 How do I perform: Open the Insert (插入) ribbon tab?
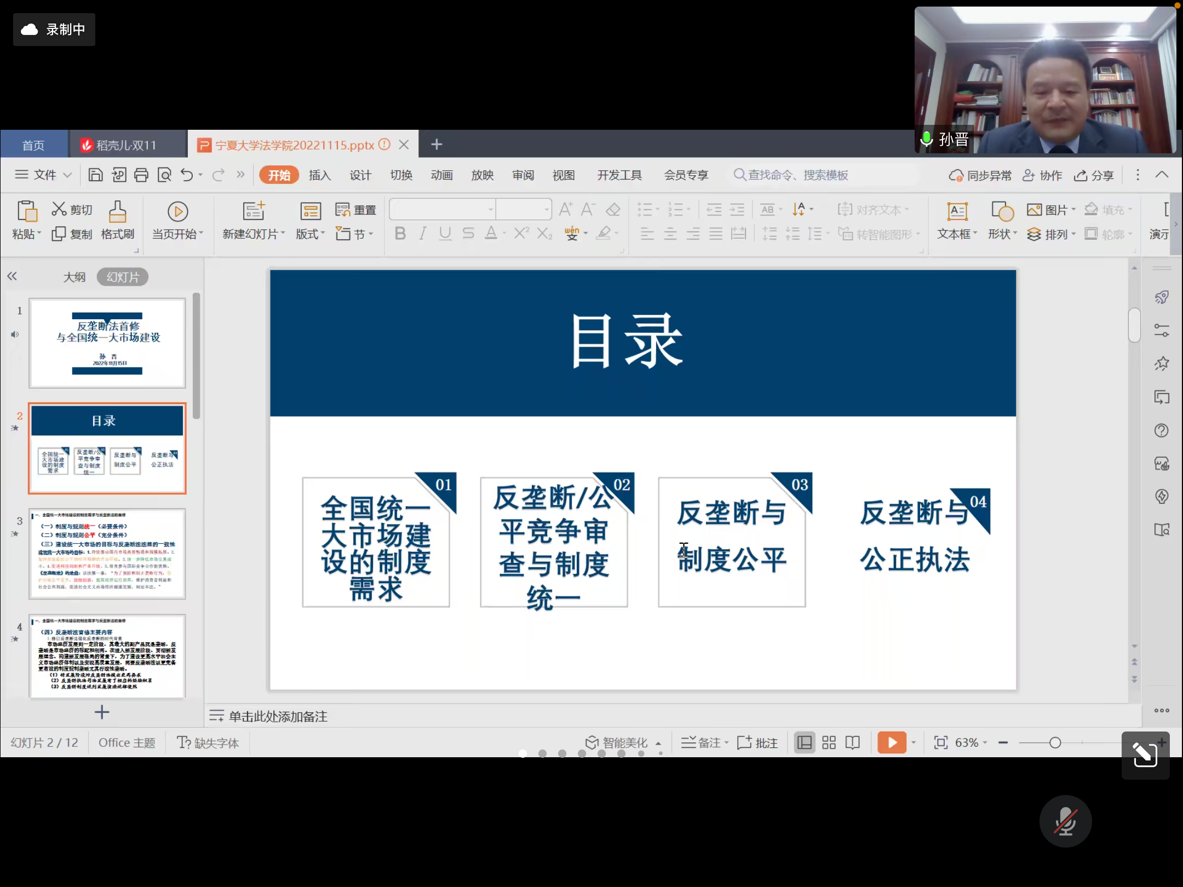coord(319,175)
